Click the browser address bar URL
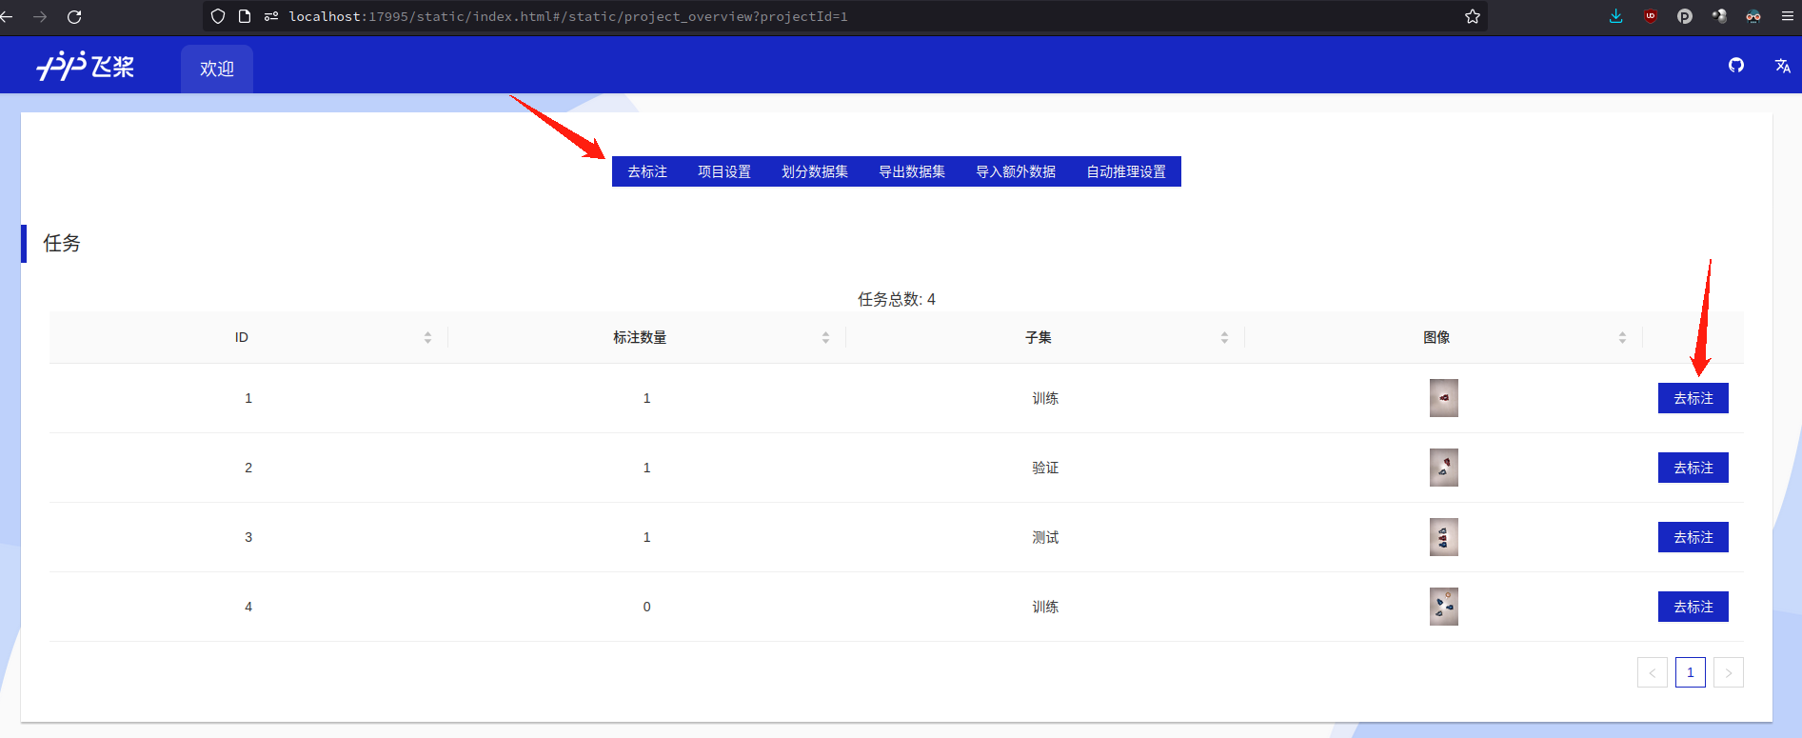The width and height of the screenshot is (1802, 738). pyautogui.click(x=568, y=16)
